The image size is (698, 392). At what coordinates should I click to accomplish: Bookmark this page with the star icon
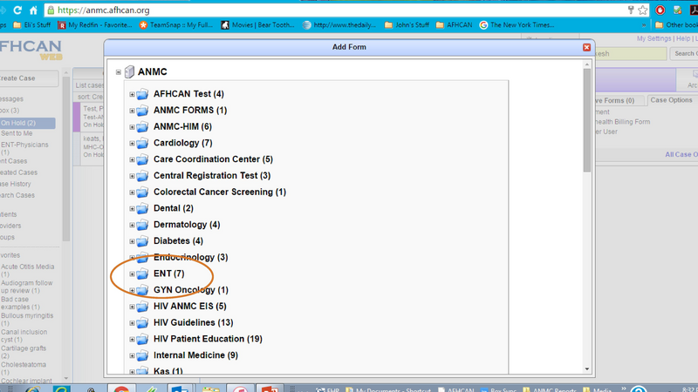point(642,10)
